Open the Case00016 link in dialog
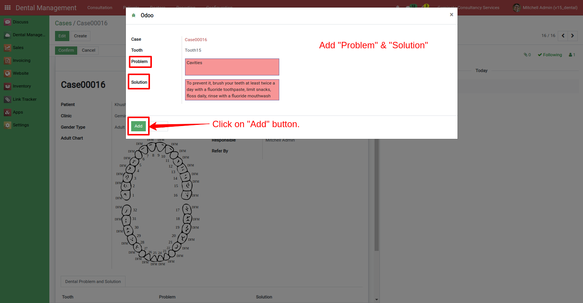Image resolution: width=583 pixels, height=303 pixels. point(196,40)
